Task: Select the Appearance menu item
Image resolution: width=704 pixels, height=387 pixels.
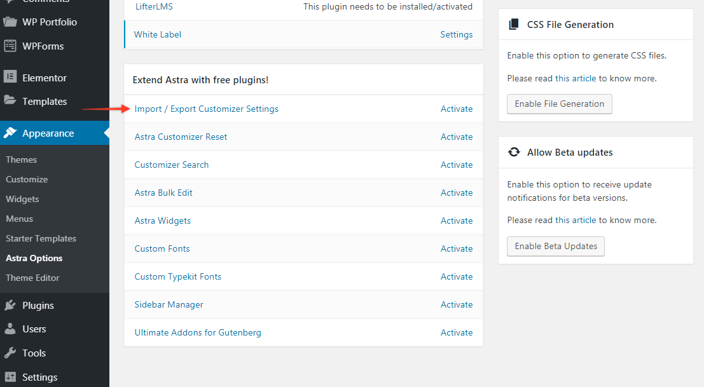Action: 55,133
